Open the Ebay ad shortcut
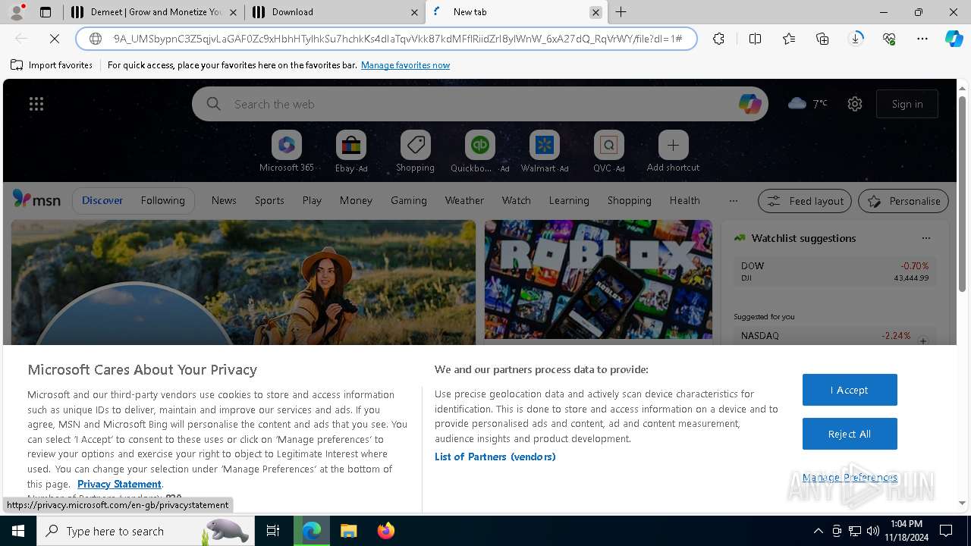Image resolution: width=971 pixels, height=546 pixels. pyautogui.click(x=350, y=152)
